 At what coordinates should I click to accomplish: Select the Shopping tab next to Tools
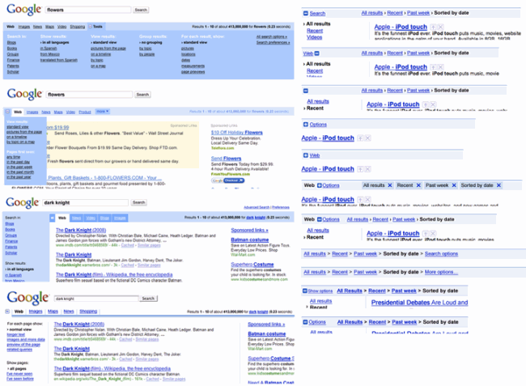tap(78, 27)
